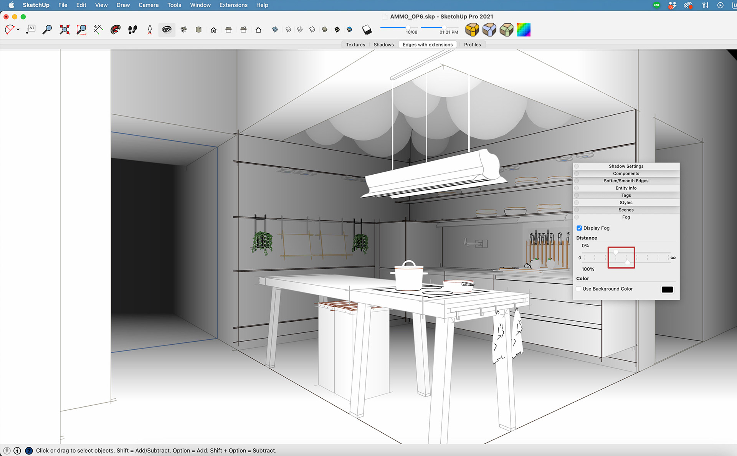Viewport: 737px width, 456px height.
Task: Open the Tools menu
Action: point(174,5)
